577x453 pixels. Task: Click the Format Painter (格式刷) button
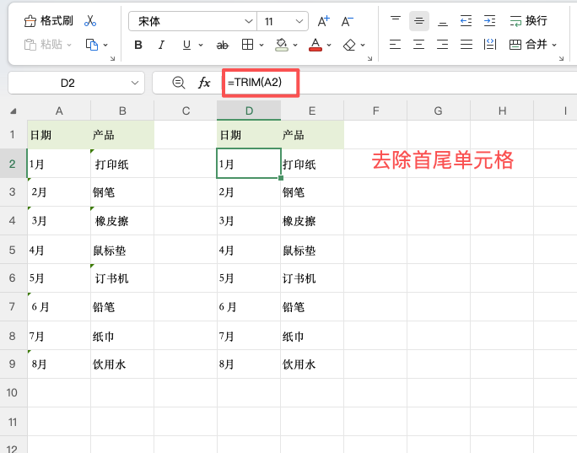click(49, 21)
